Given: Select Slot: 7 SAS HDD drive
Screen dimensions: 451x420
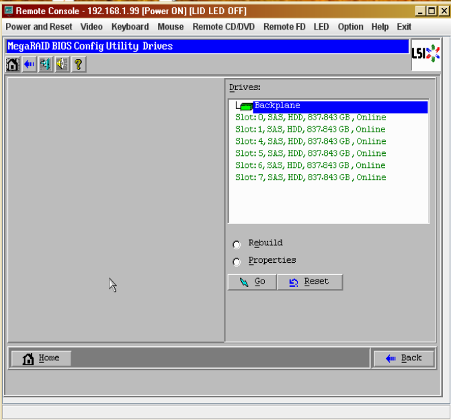Looking at the screenshot, I should pyautogui.click(x=311, y=177).
